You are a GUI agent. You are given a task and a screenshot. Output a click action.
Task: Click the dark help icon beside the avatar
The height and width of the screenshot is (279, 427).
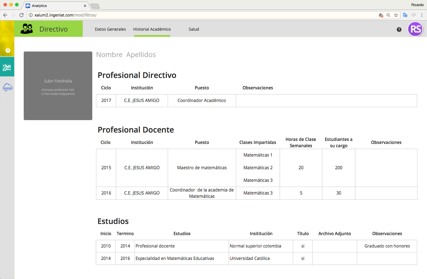pyautogui.click(x=399, y=30)
